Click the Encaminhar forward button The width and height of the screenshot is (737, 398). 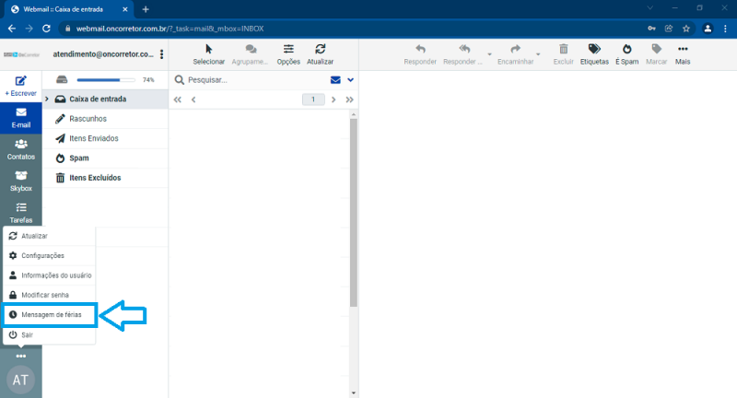(516, 54)
